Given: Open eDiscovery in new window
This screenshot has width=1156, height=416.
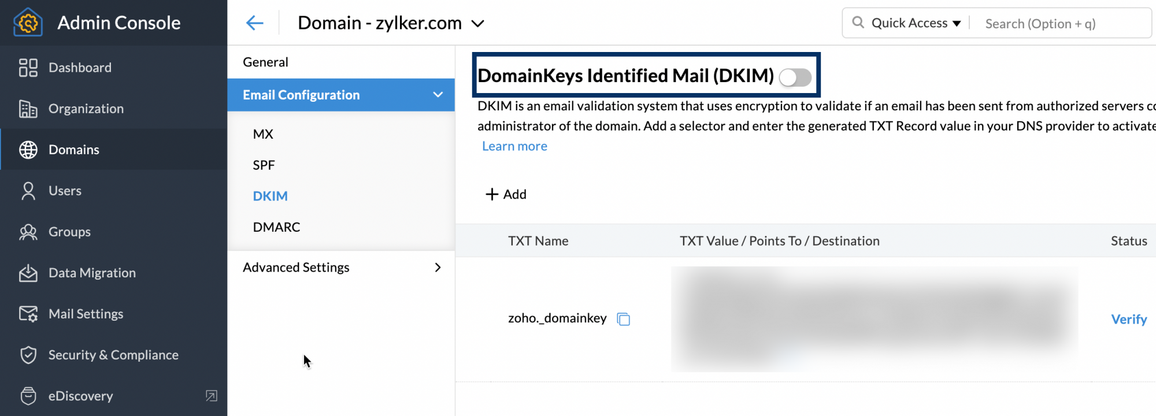Looking at the screenshot, I should pos(212,396).
